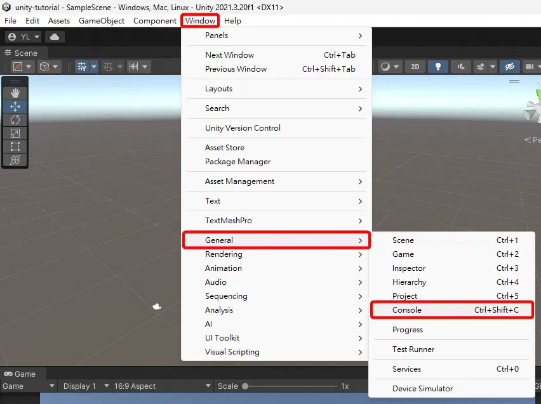Screen dimensions: 541x404
Task: Choose Console from General submenu
Action: pos(452,310)
